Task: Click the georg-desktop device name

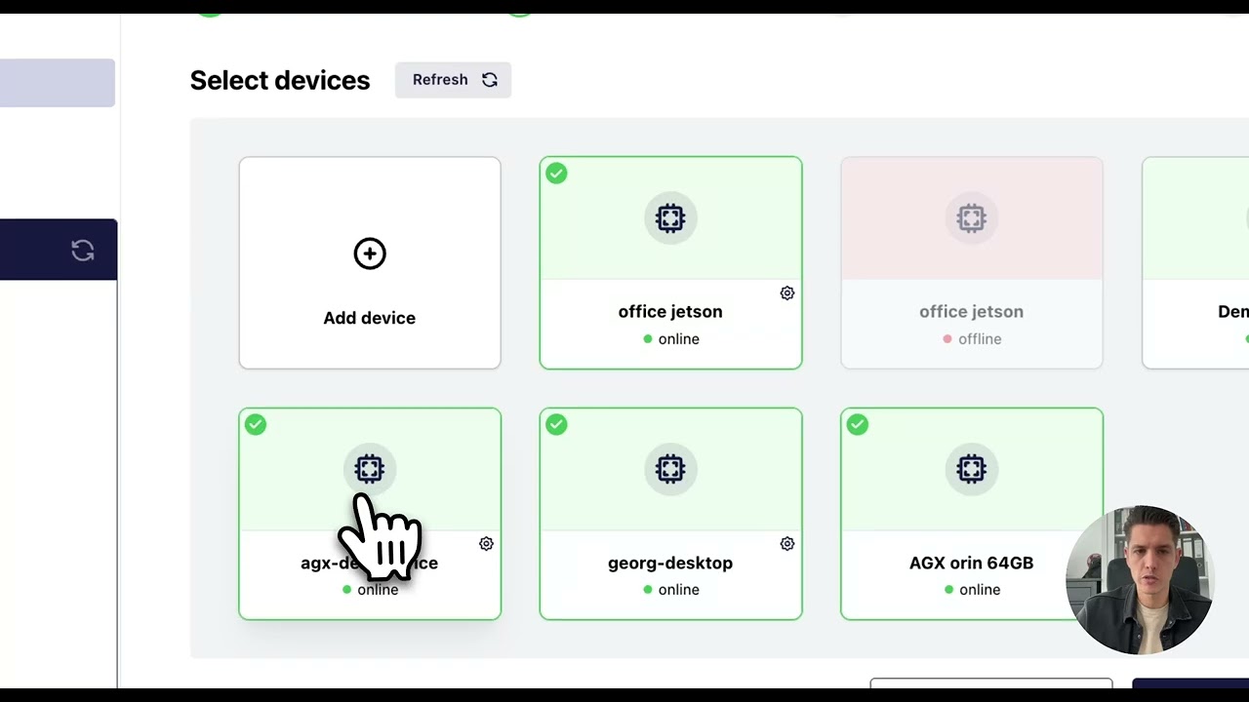Action: (x=670, y=563)
